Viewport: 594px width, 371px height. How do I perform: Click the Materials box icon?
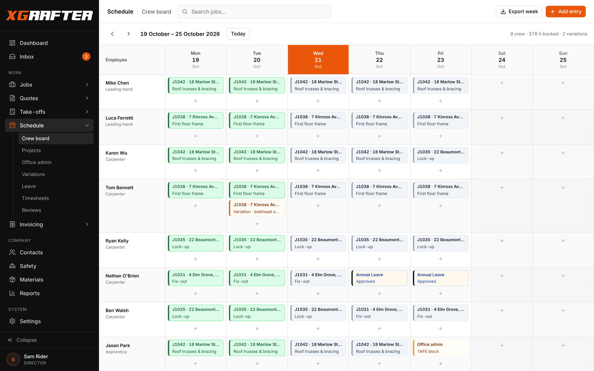(12, 280)
